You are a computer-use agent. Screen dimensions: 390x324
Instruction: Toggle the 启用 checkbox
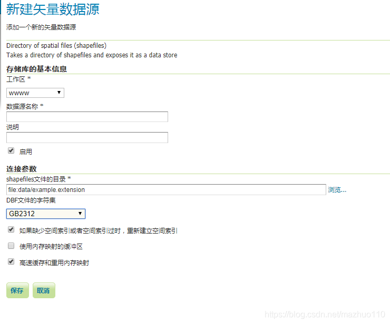point(11,151)
